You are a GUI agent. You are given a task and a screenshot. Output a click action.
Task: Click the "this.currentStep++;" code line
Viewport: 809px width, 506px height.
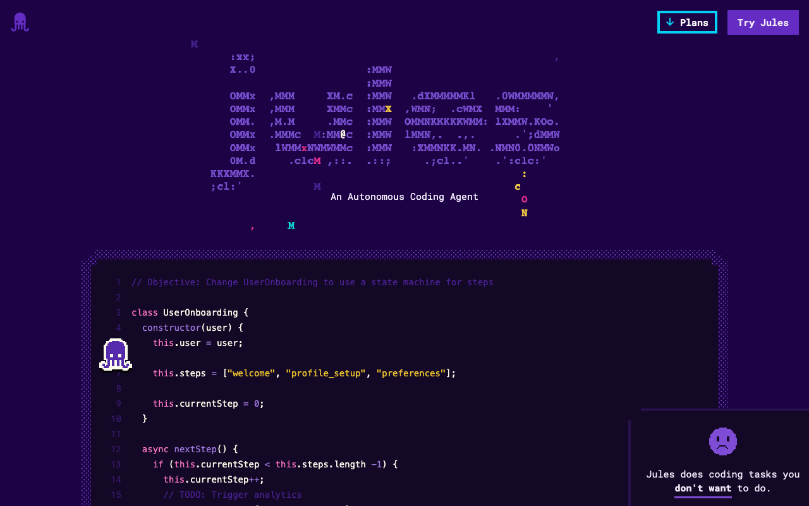214,479
